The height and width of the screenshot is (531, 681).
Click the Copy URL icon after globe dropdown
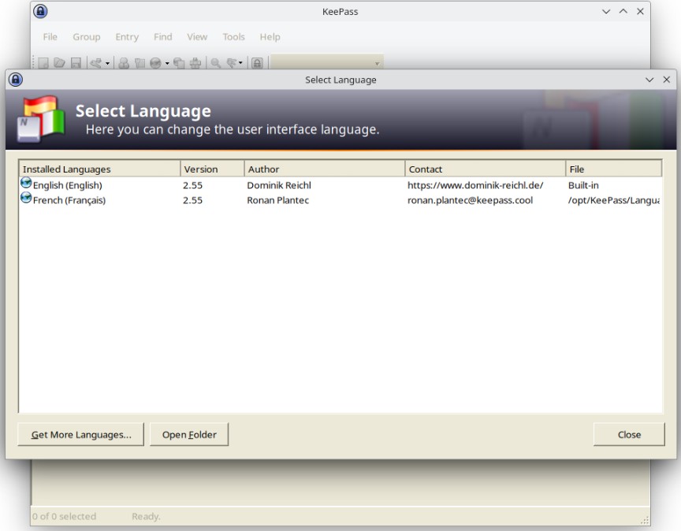[x=179, y=63]
